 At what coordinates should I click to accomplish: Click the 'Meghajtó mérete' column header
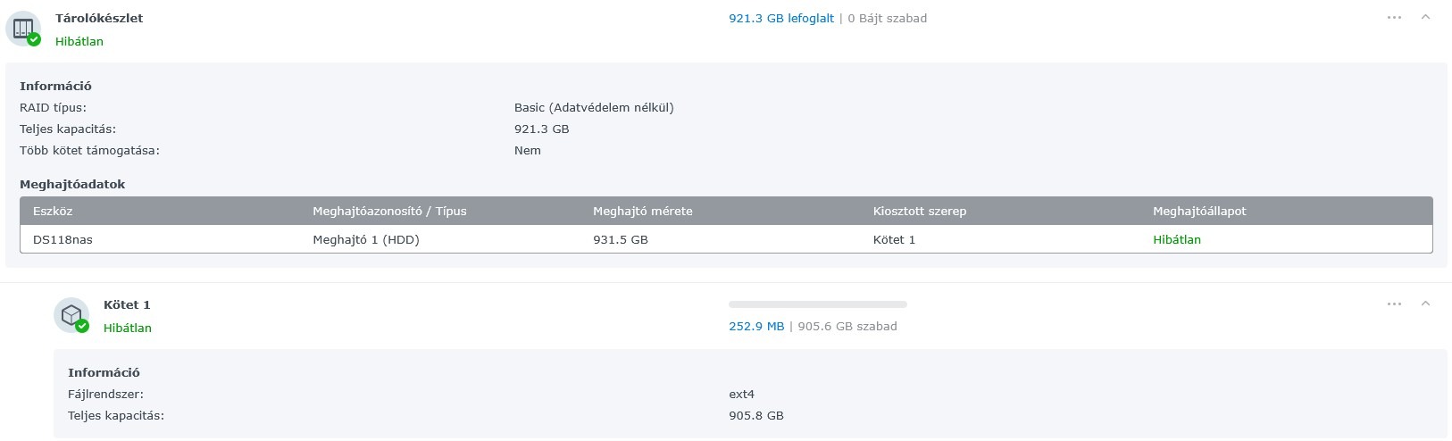tap(642, 212)
